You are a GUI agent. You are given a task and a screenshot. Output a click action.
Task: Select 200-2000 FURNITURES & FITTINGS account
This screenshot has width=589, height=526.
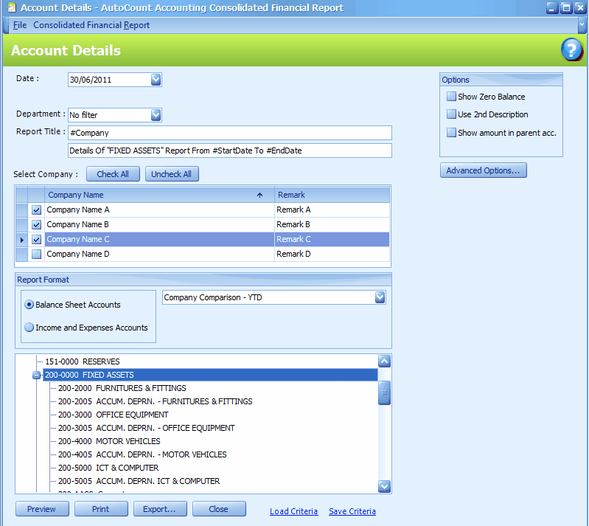pyautogui.click(x=122, y=388)
